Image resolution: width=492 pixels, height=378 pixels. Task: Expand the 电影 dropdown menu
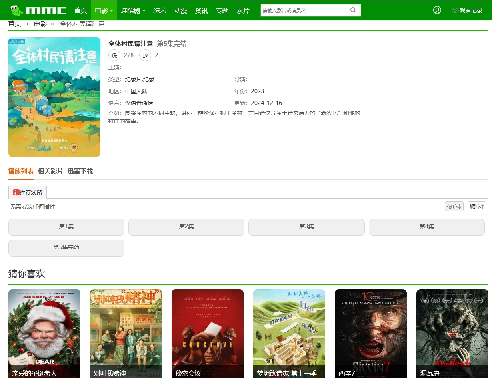tap(104, 10)
